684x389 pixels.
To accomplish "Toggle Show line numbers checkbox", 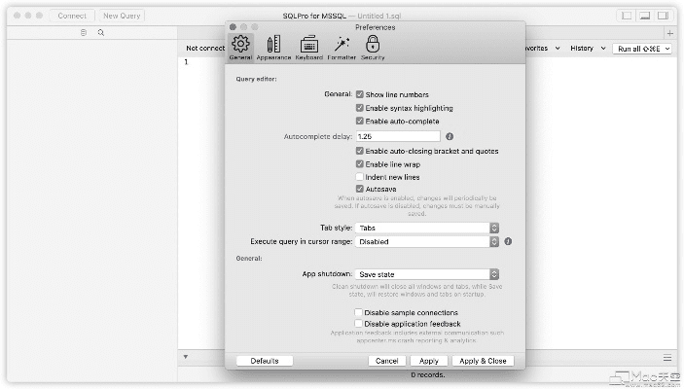I will click(359, 94).
